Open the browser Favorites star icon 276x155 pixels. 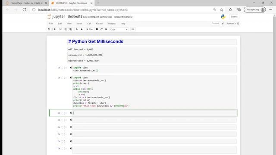pos(230,10)
